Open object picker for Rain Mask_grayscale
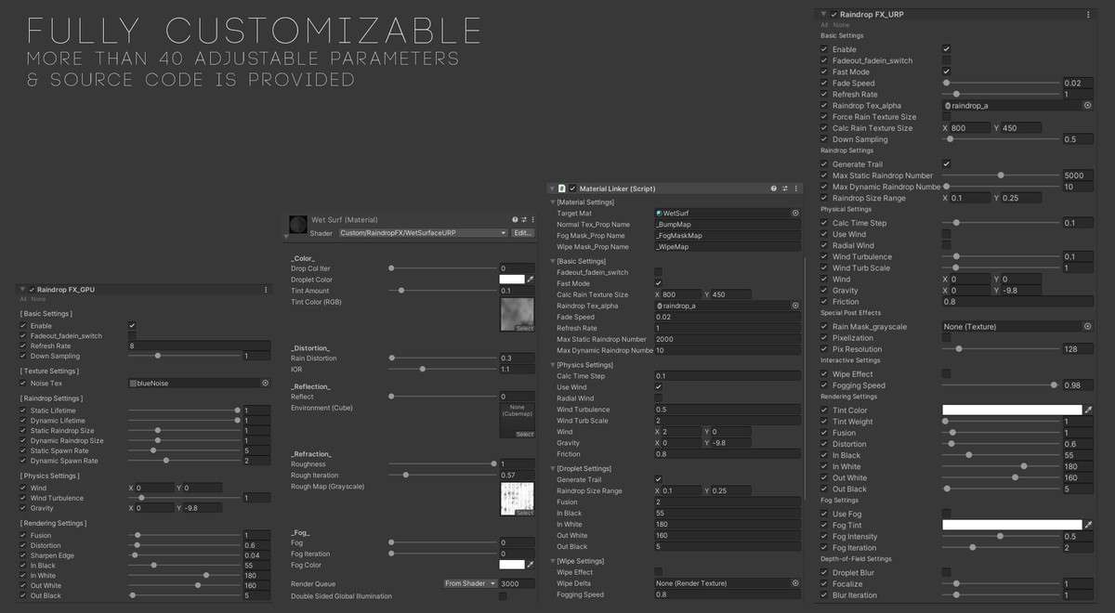This screenshot has height=613, width=1115. pyautogui.click(x=1087, y=327)
